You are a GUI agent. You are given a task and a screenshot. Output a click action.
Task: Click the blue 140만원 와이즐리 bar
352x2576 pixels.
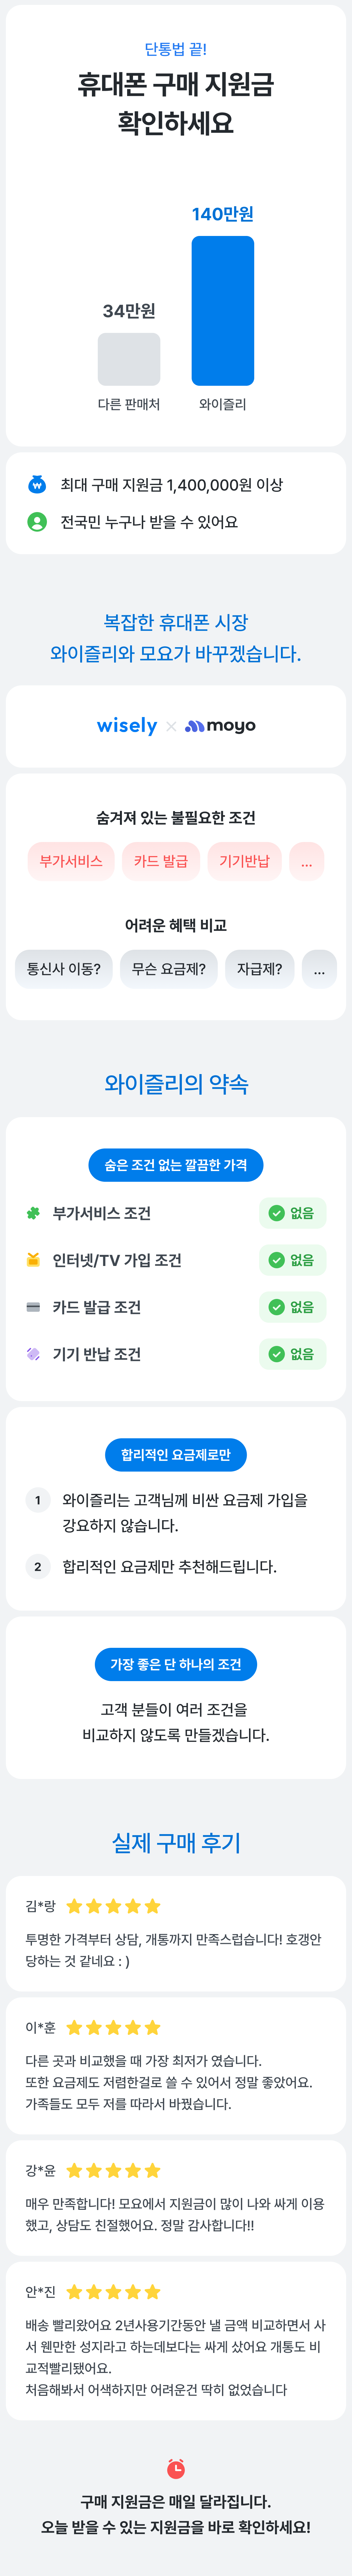coord(223,311)
